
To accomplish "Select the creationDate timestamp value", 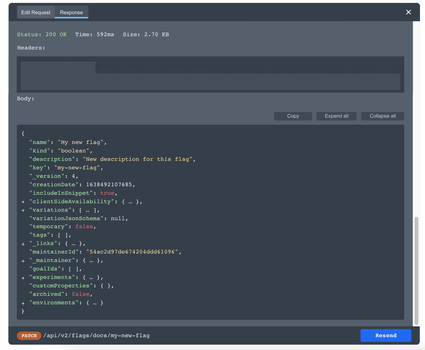I will (110, 184).
